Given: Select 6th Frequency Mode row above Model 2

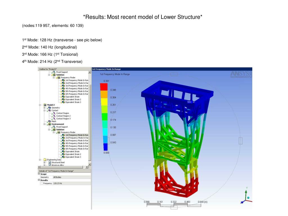Looking at the screenshot, I should pyautogui.click(x=77, y=94).
